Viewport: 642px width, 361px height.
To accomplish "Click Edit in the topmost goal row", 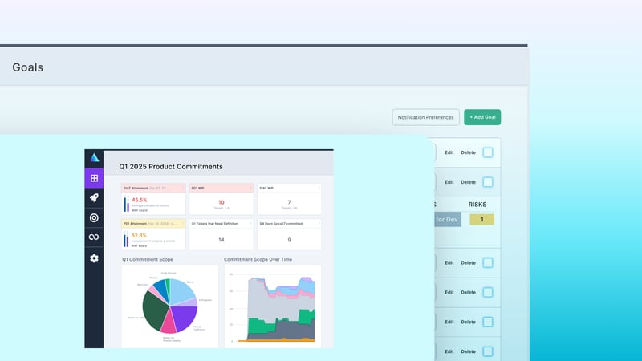I will pyautogui.click(x=449, y=152).
